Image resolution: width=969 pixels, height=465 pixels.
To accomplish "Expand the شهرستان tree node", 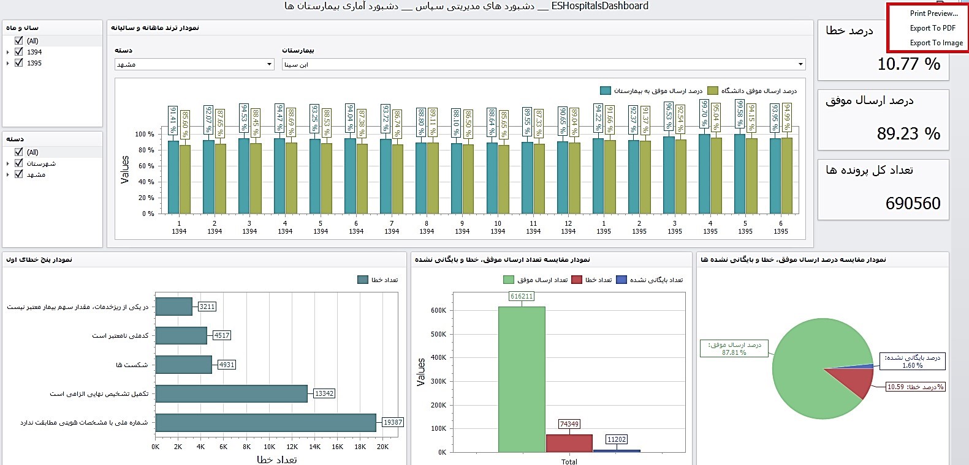I will coord(8,164).
